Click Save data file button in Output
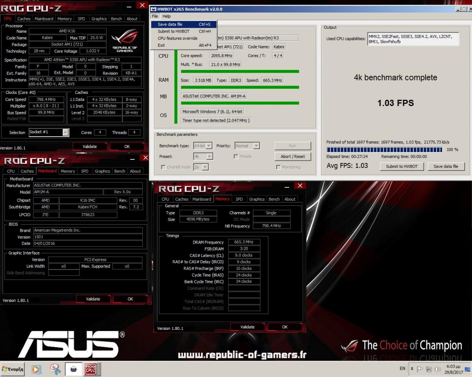Viewport: 472px width, 377px height. [446, 167]
